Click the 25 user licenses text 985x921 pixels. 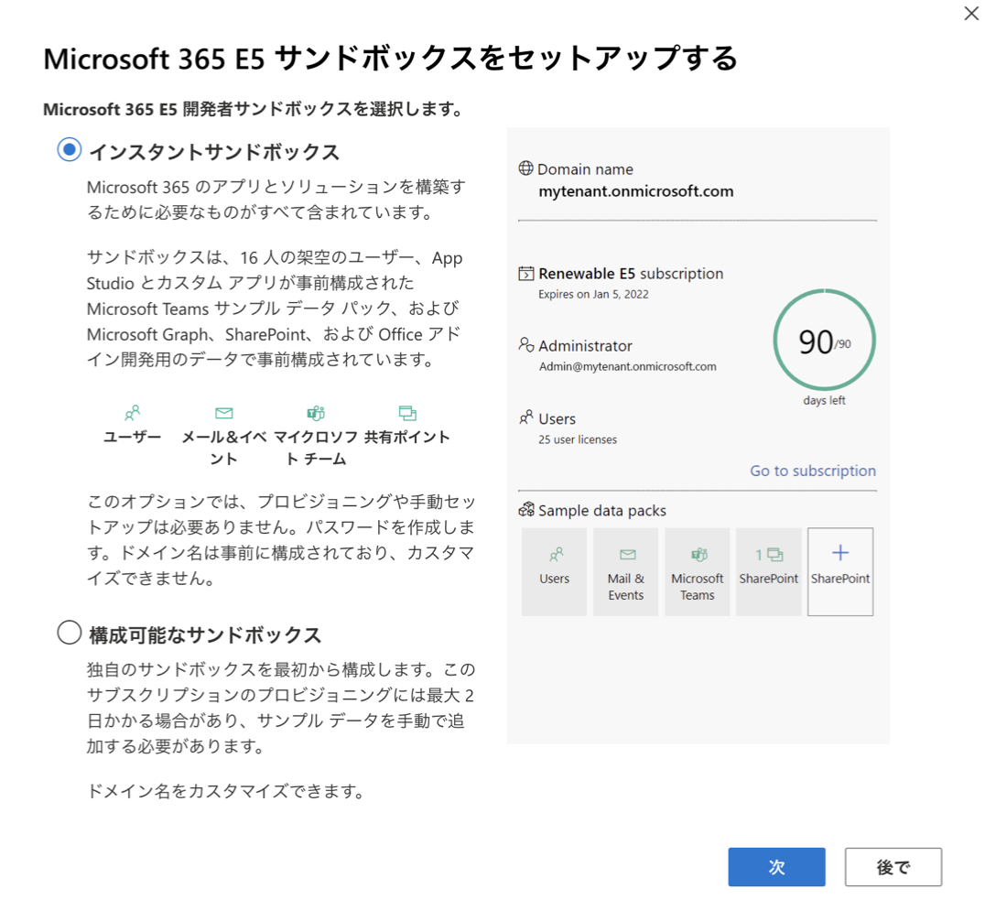tap(578, 439)
